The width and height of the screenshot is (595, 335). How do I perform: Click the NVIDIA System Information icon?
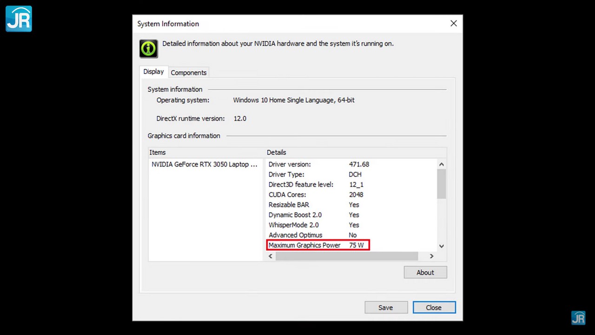click(149, 49)
